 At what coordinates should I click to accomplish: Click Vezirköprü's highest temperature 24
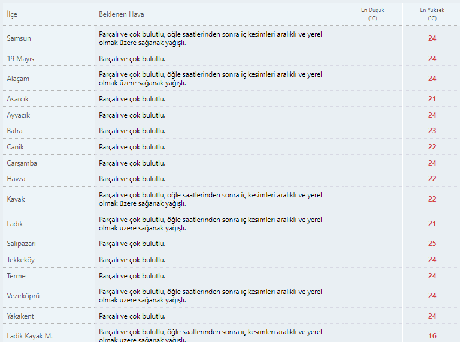pos(432,296)
